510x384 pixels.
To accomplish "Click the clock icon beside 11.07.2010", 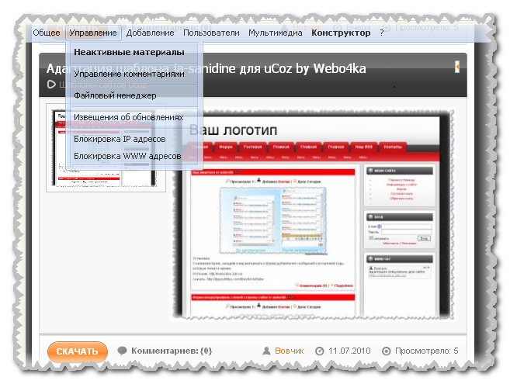I will [x=320, y=351].
